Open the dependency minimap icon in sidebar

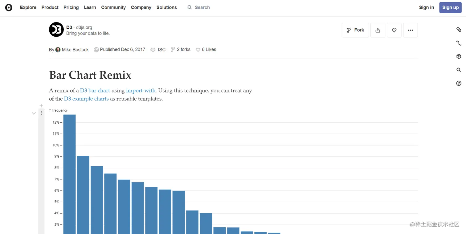coord(459,43)
